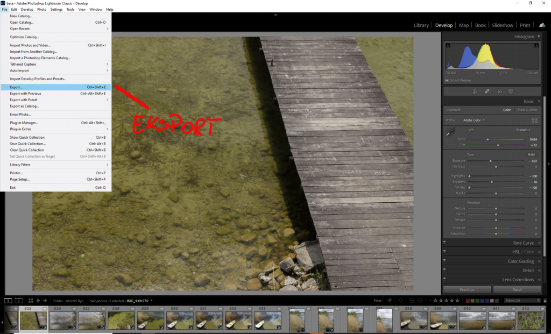Screen dimensions: 551x334
Task: Click Auto in the Tone section
Action: 532,154
